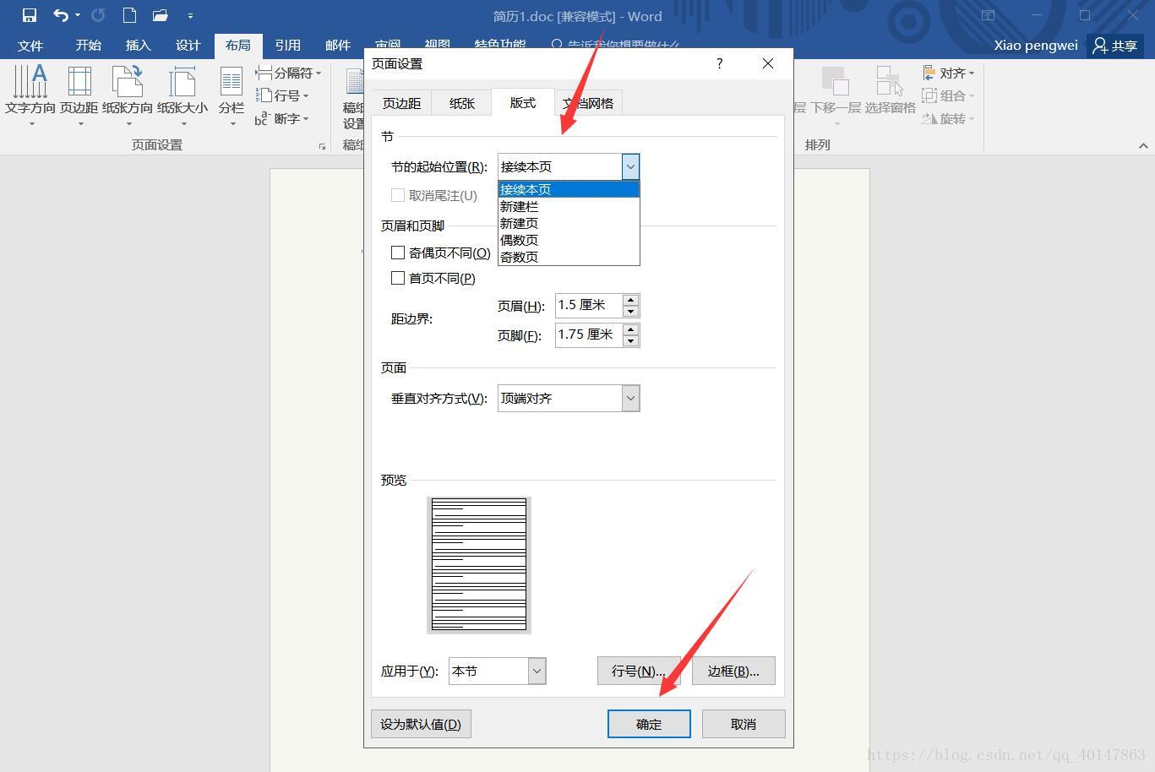Click the New document icon
This screenshot has height=772, width=1155.
[129, 15]
